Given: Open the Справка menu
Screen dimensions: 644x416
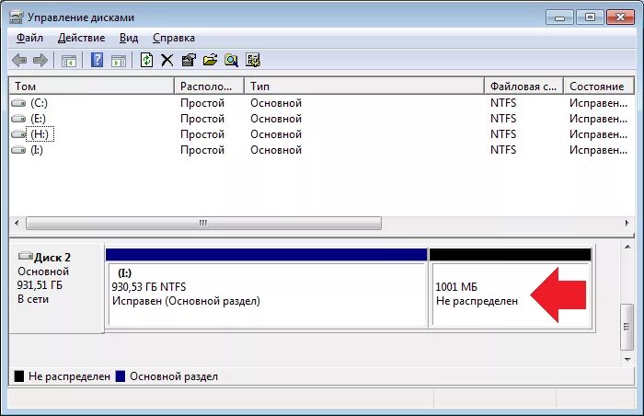Looking at the screenshot, I should [174, 38].
